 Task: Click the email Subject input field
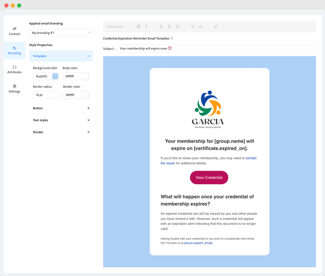click(x=216, y=49)
